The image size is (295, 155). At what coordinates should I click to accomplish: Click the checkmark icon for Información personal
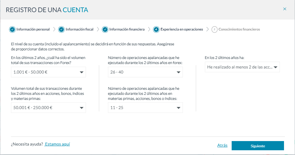point(12,29)
